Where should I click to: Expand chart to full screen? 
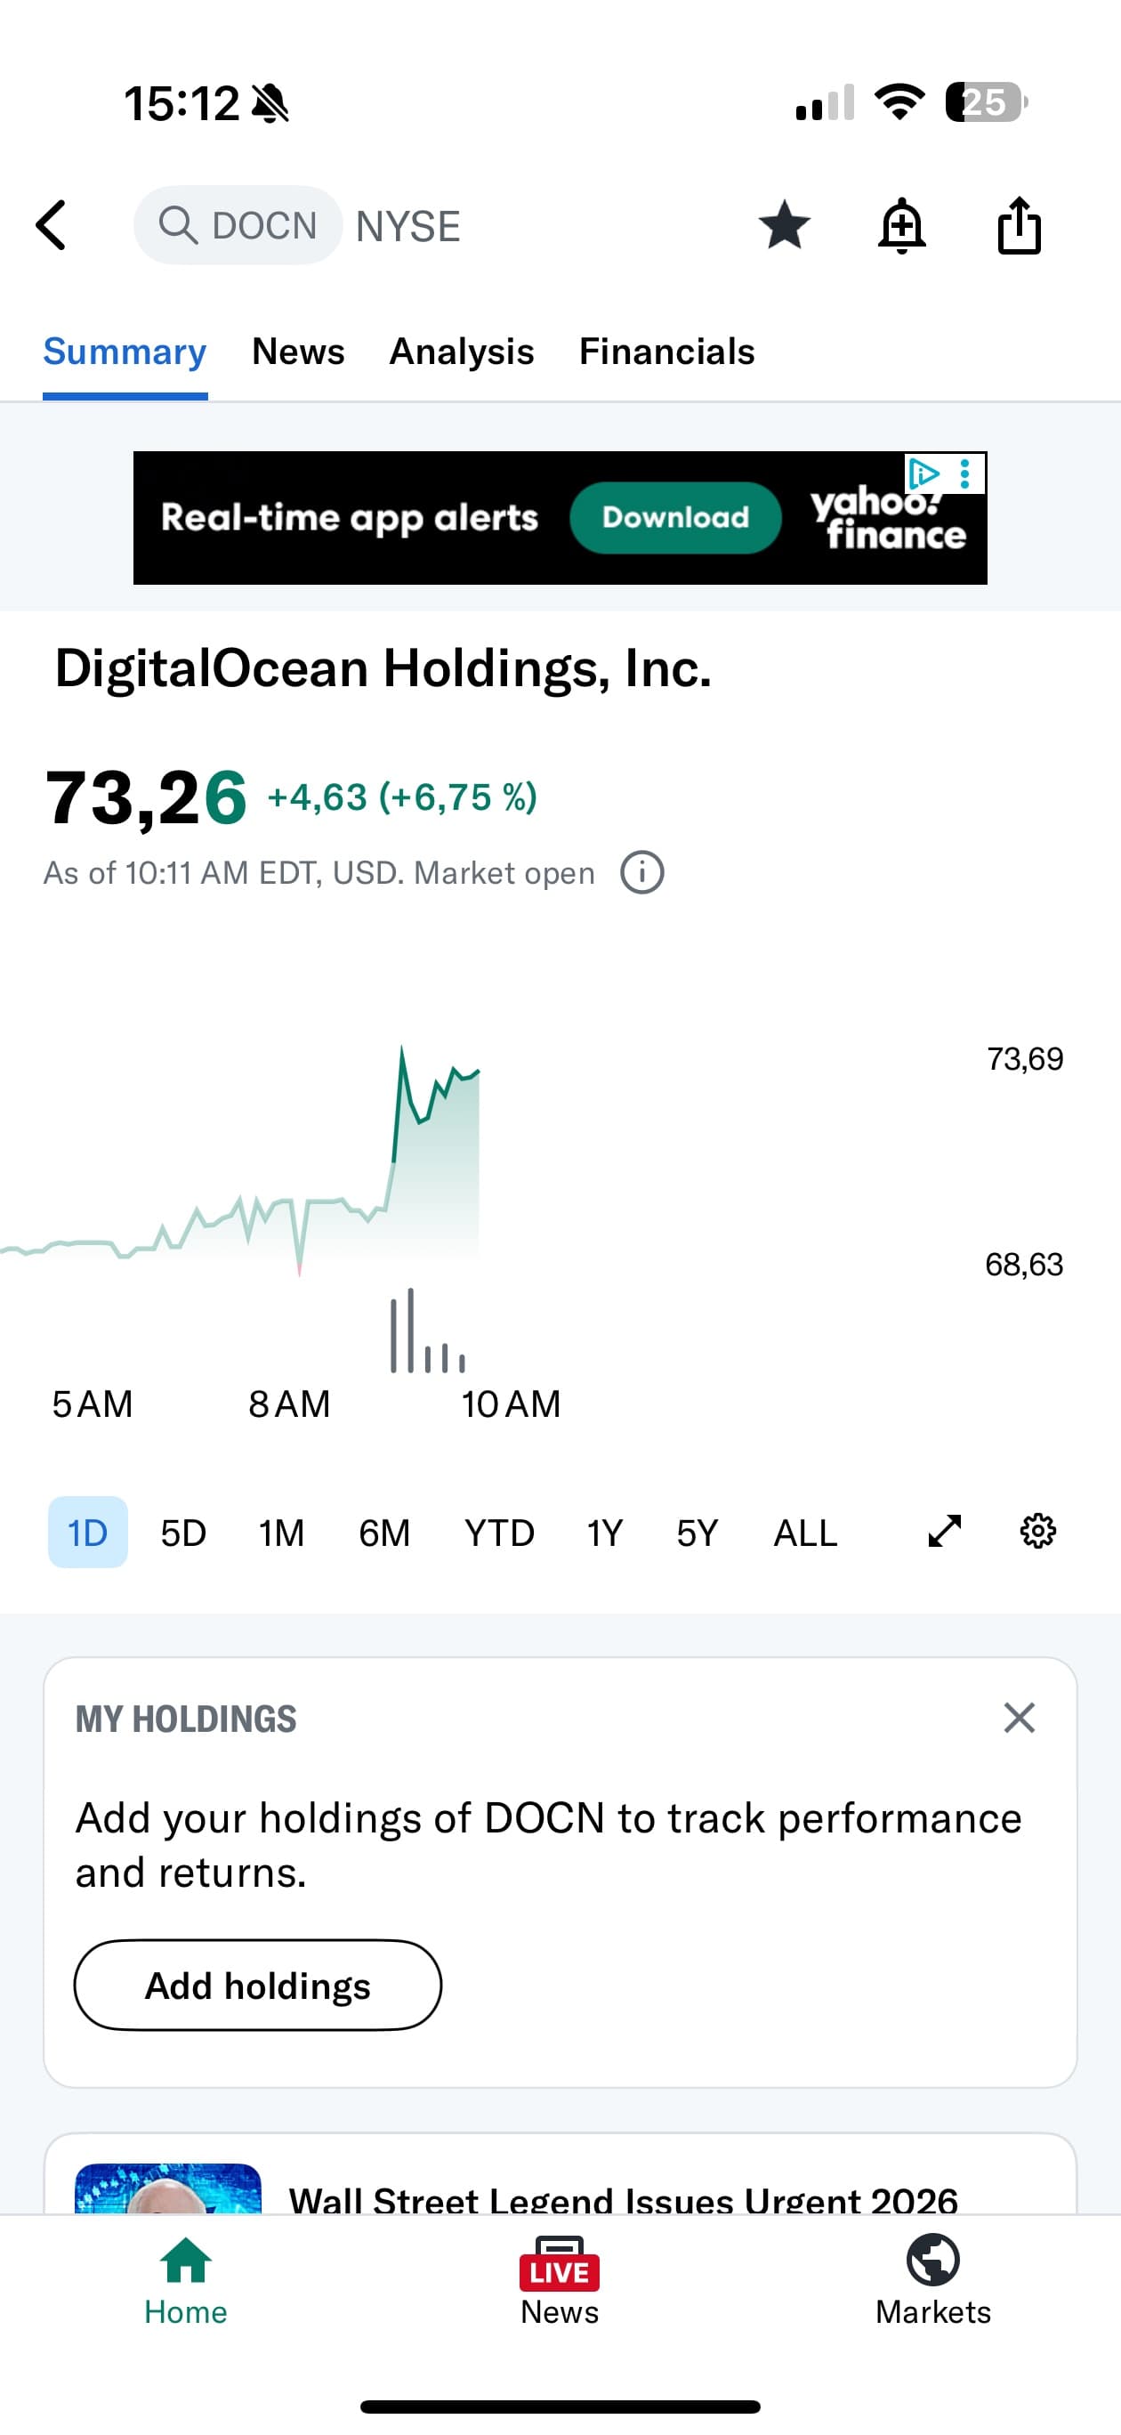(944, 1532)
